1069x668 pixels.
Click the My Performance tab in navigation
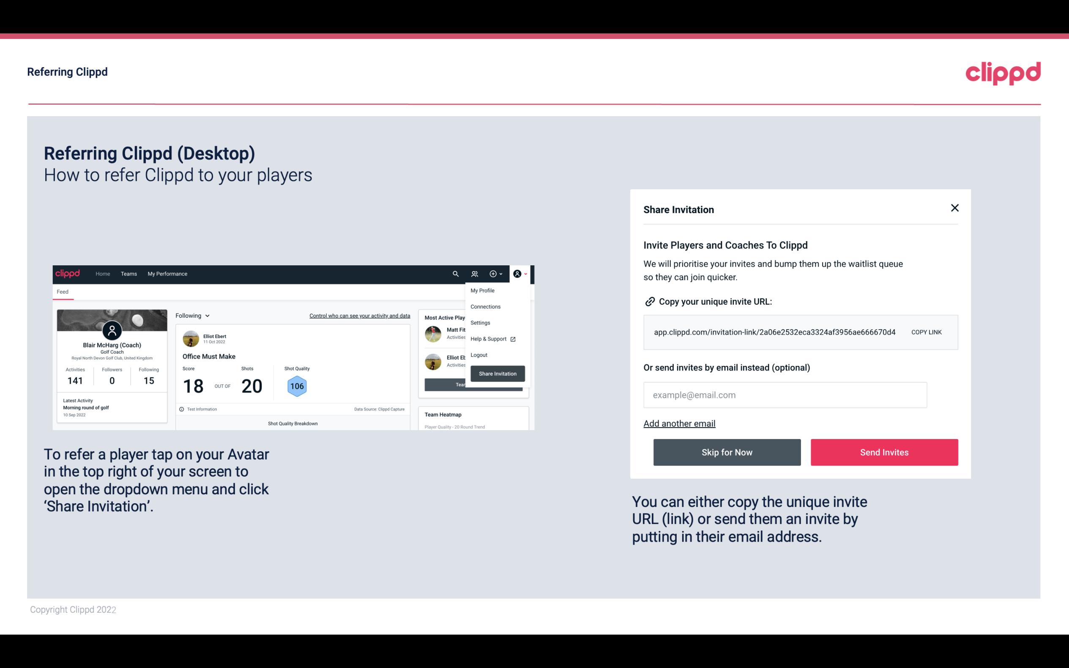167,273
